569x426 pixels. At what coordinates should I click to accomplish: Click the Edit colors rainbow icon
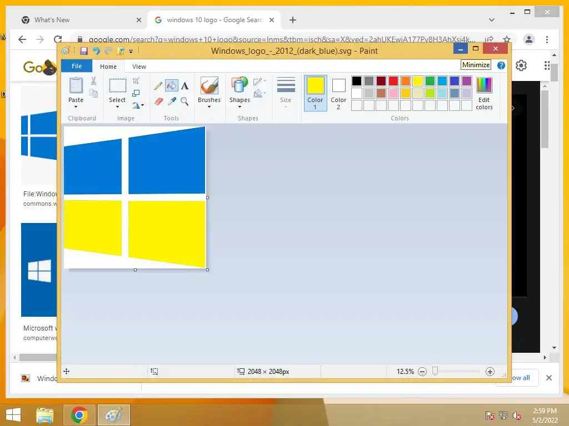[x=484, y=85]
